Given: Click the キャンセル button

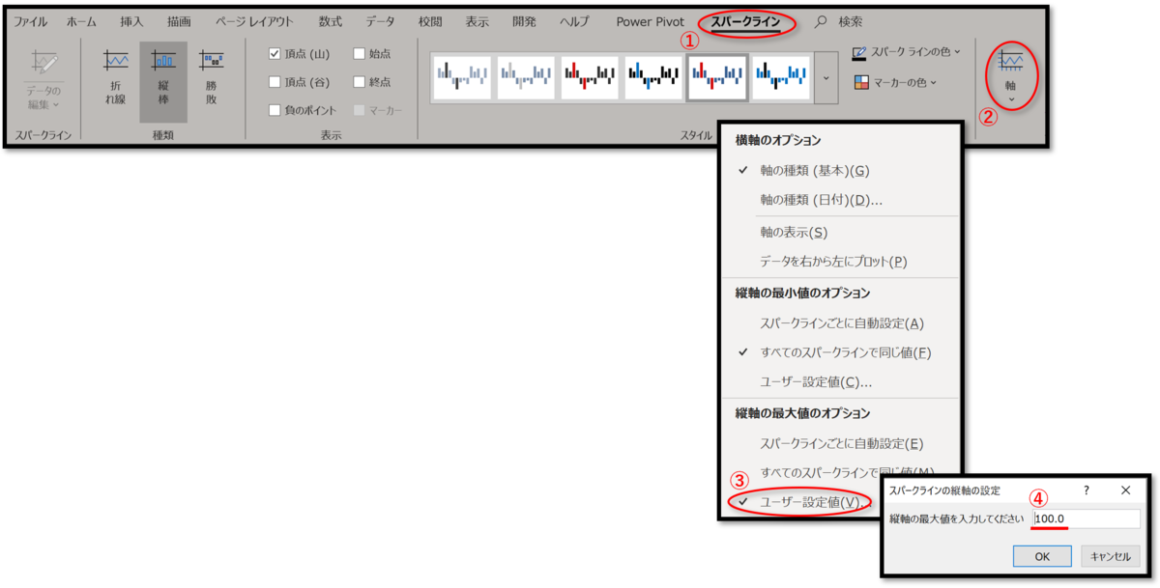Looking at the screenshot, I should tap(1112, 556).
